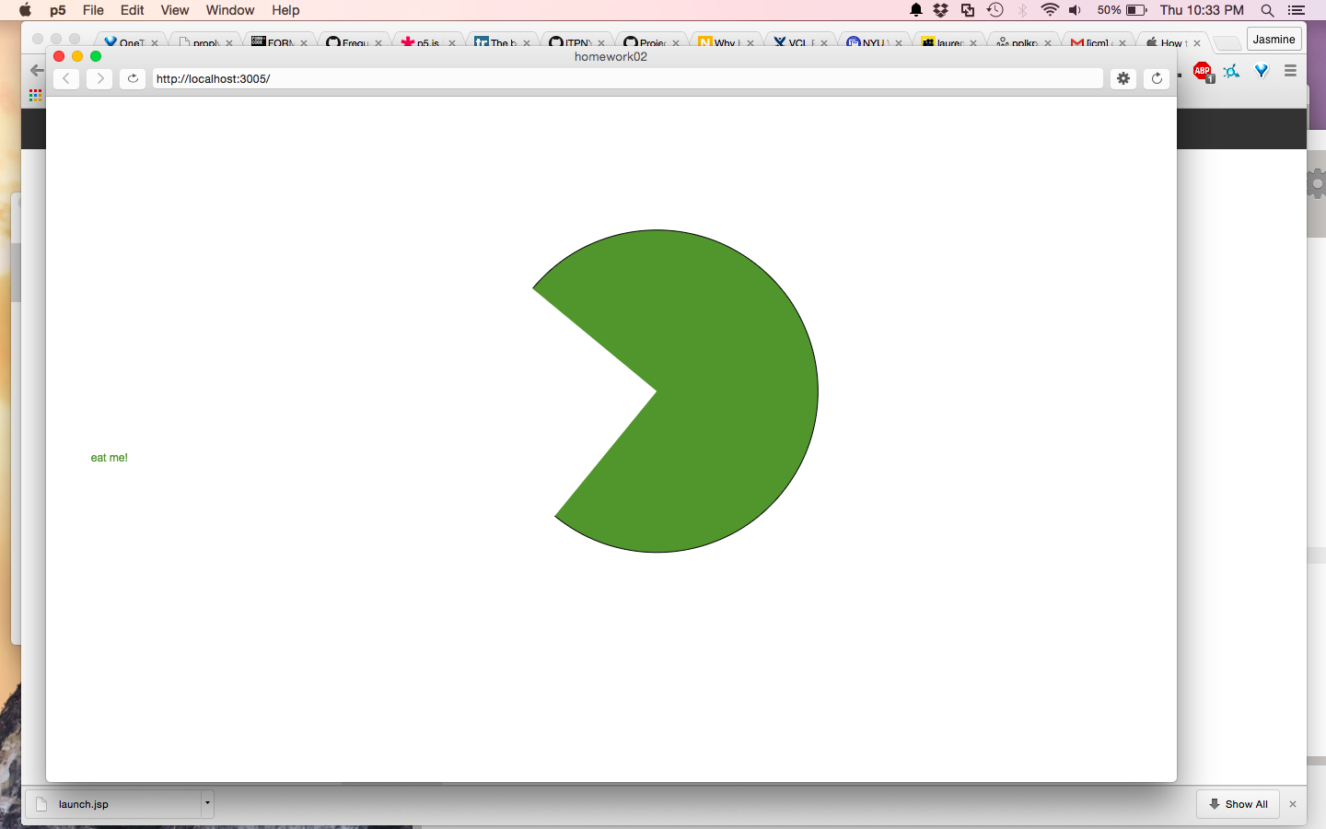The height and width of the screenshot is (829, 1326).
Task: Click the Adblock Plus extension icon
Action: (1203, 72)
